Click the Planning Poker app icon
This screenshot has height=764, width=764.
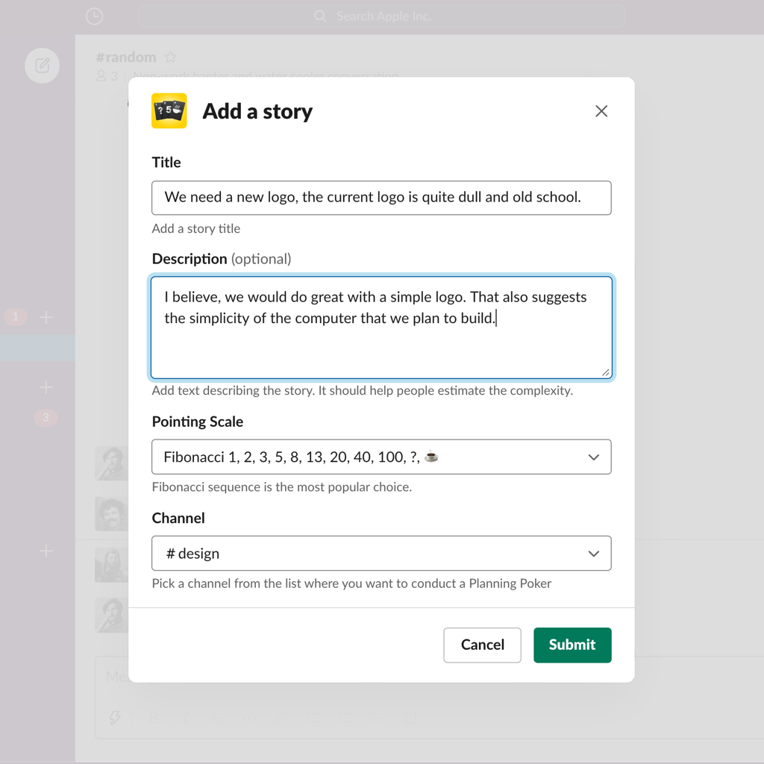point(169,111)
